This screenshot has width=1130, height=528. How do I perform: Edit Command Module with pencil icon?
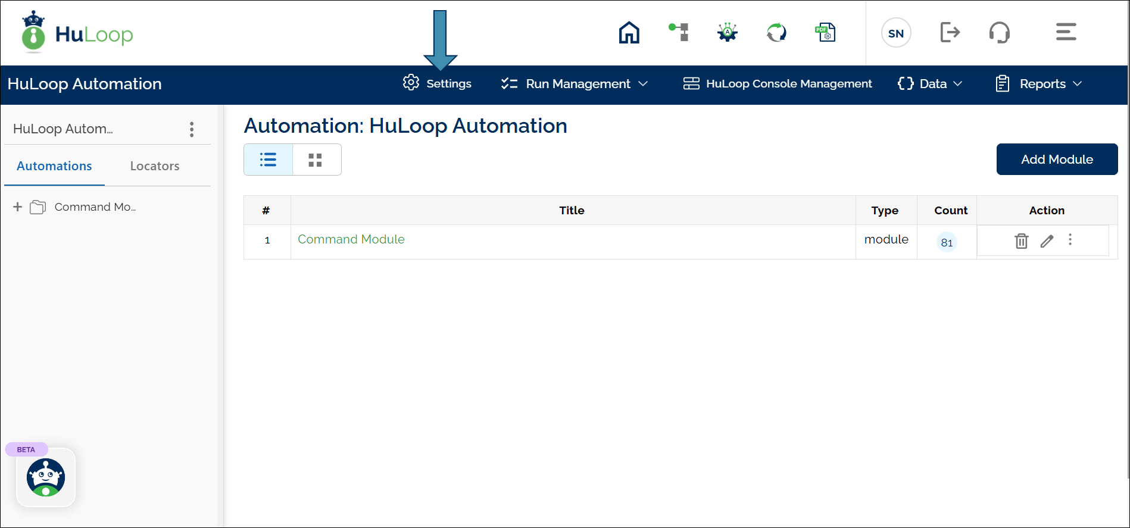(x=1047, y=240)
